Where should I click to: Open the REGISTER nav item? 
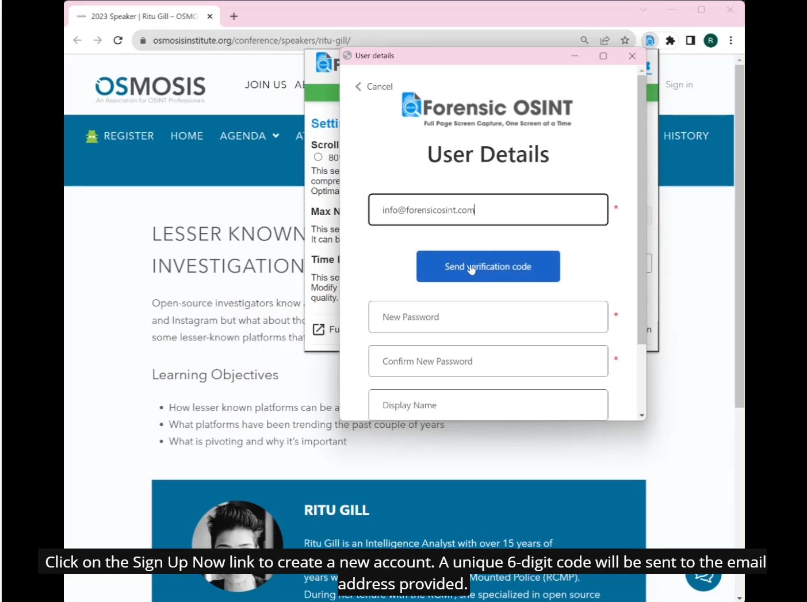click(x=120, y=136)
